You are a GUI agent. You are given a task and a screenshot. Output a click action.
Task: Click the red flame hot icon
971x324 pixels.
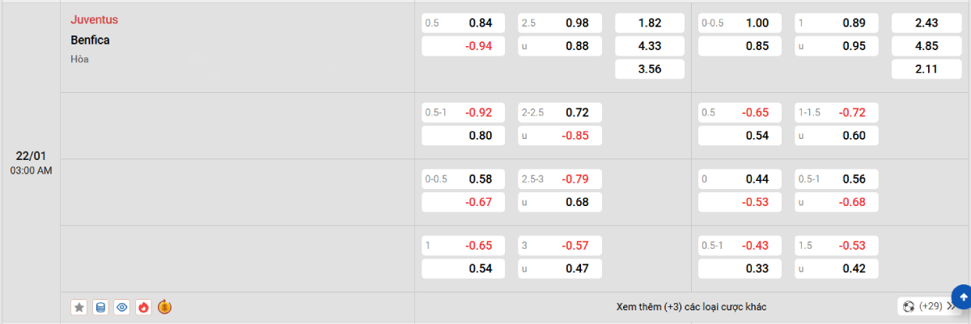[x=144, y=307]
